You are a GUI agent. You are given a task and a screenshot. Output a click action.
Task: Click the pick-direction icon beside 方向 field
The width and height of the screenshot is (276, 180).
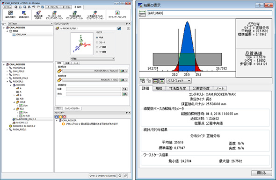(x=124, y=94)
